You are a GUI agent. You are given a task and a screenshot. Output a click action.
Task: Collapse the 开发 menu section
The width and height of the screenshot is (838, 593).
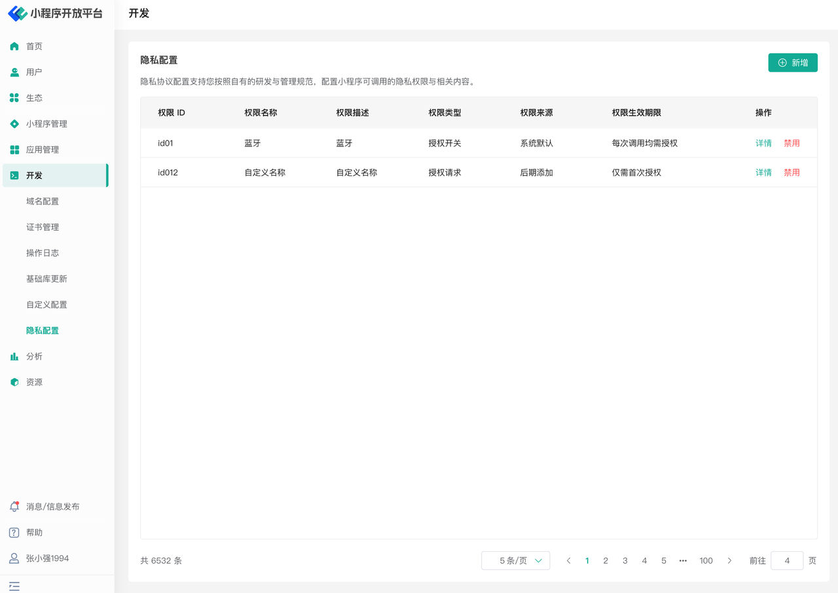tap(55, 175)
